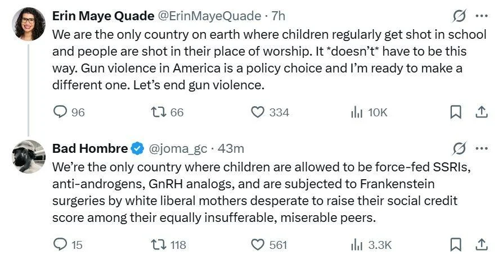Retweet Erin Maye Quade's post
The width and height of the screenshot is (498, 259).
point(159,112)
